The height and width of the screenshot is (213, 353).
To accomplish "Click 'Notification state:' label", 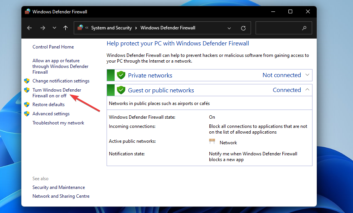I will (127, 153).
